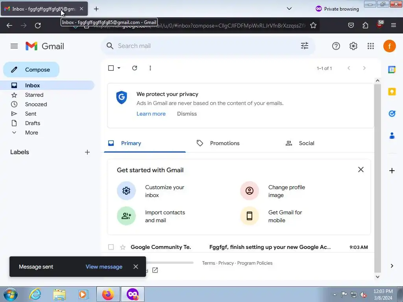Open Firefox application menu

pyautogui.click(x=393, y=25)
